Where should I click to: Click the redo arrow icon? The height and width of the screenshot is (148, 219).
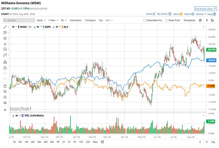click(x=5, y=79)
